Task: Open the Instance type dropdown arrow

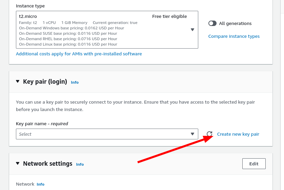Action: tap(192, 30)
